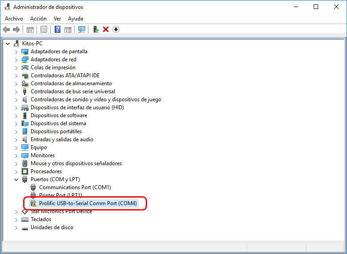Select Communications Port (COM1)
The width and height of the screenshot is (347, 254).
(x=75, y=187)
